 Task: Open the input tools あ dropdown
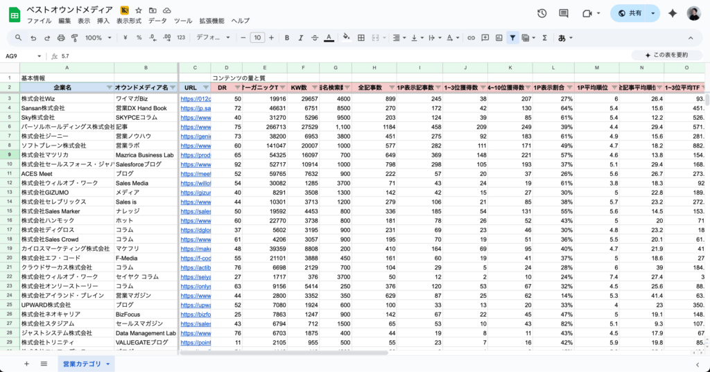(565, 38)
